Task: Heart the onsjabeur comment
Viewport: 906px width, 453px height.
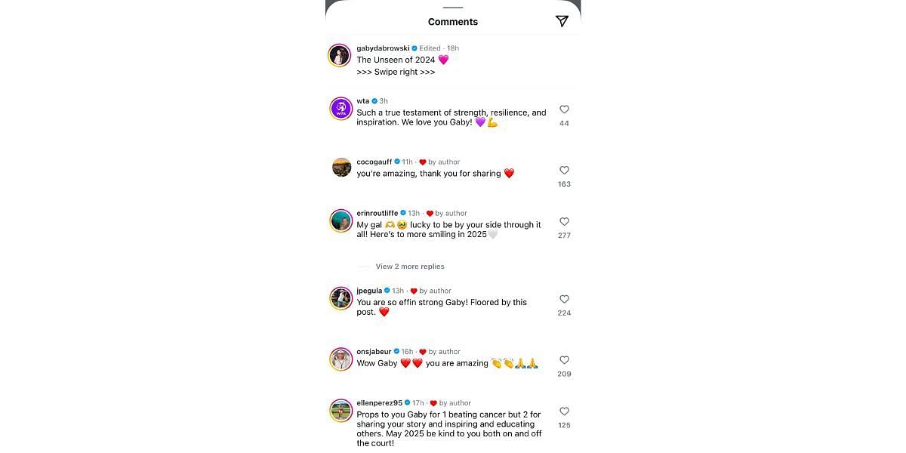Action: pyautogui.click(x=564, y=360)
